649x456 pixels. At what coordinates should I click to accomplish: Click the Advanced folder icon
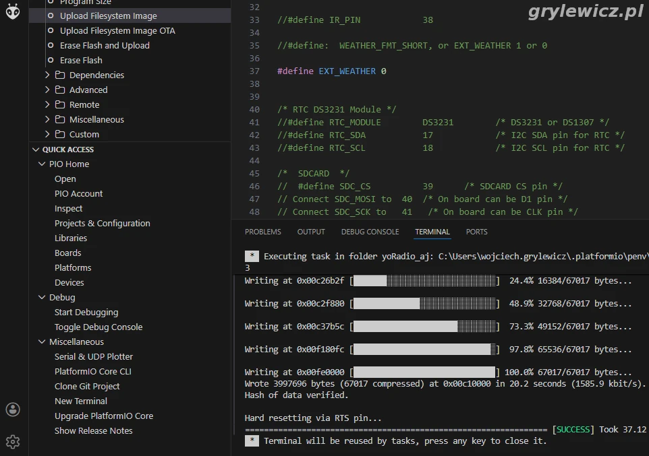coord(60,90)
